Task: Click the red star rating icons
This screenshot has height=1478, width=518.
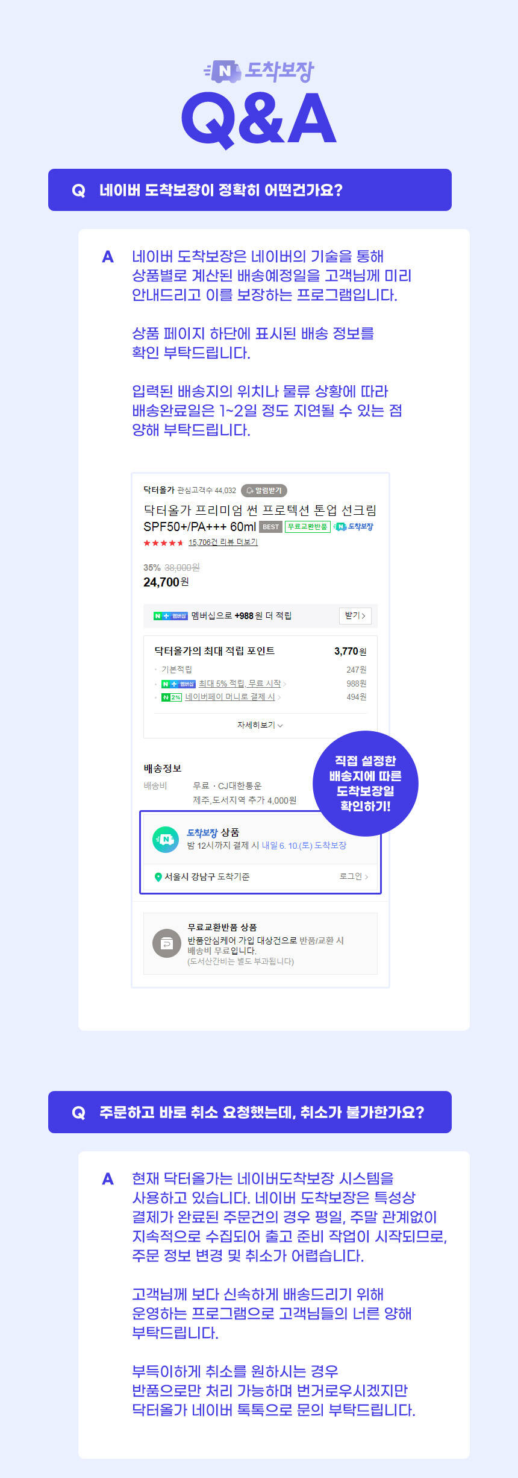Action: 163,543
